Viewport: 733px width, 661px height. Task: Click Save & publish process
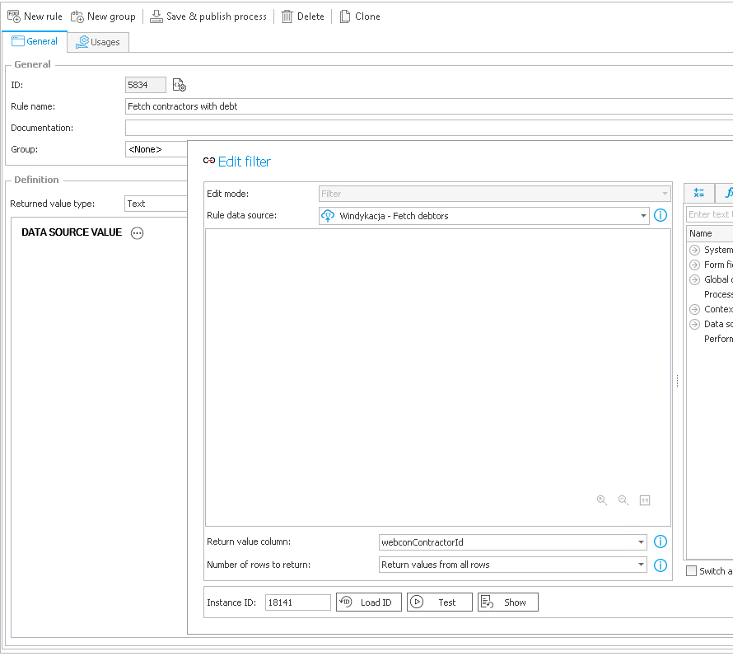(208, 16)
